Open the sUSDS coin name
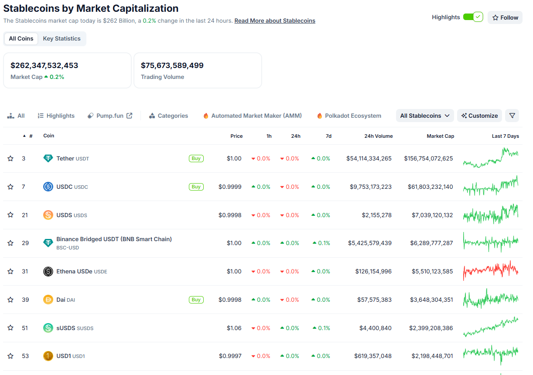The height and width of the screenshot is (375, 533). click(75, 328)
